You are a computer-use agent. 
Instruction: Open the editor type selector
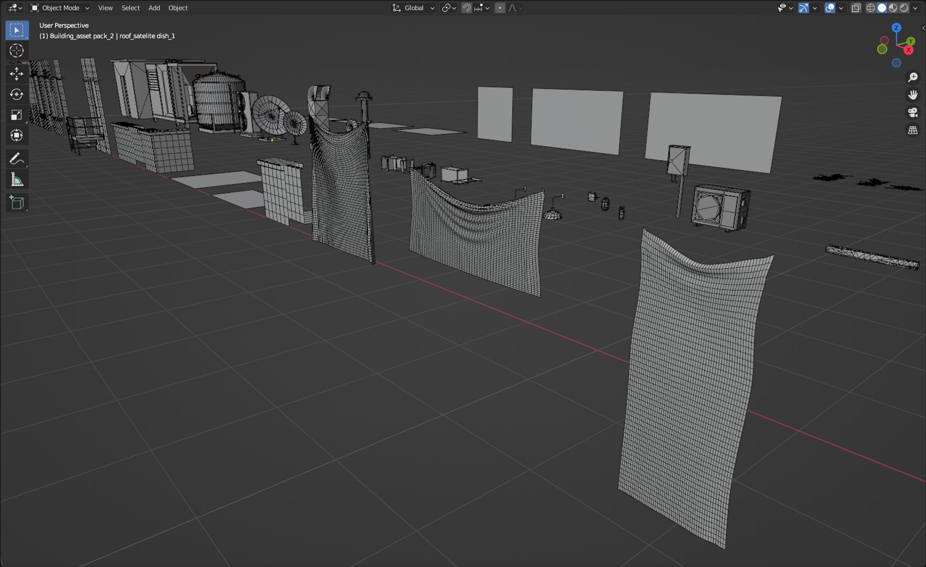[15, 8]
